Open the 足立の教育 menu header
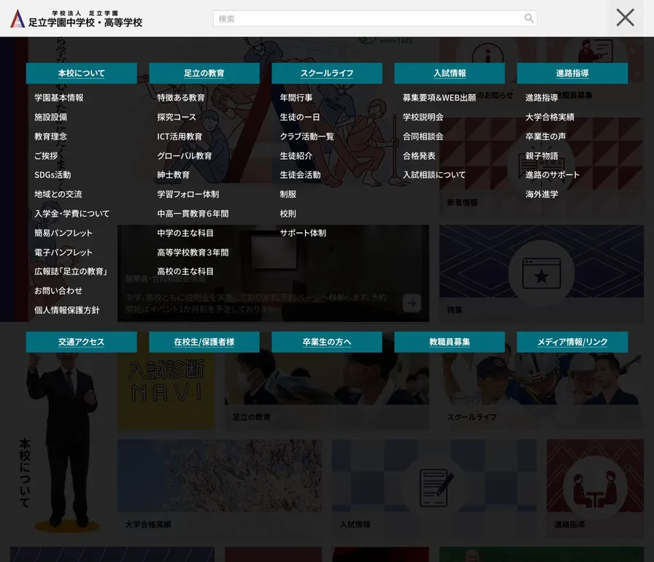This screenshot has width=654, height=562. coord(204,74)
